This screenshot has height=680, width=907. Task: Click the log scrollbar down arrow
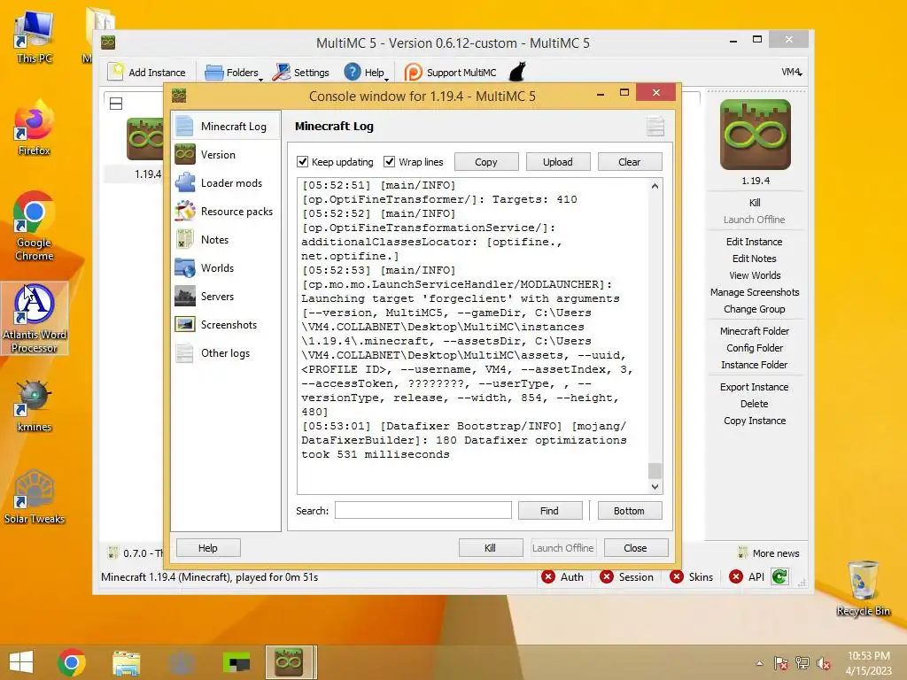(655, 487)
